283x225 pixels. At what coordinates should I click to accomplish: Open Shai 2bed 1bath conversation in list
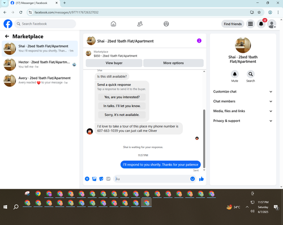coord(40,48)
